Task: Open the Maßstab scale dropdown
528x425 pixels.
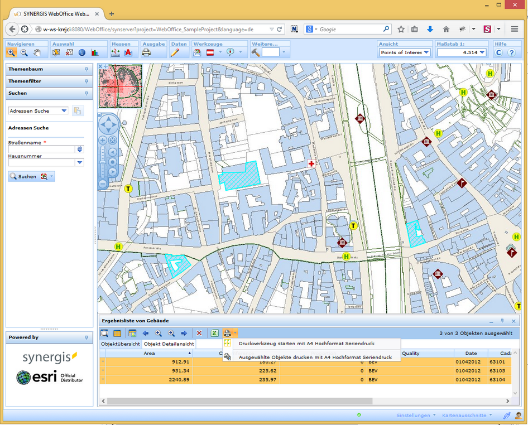Action: click(482, 52)
